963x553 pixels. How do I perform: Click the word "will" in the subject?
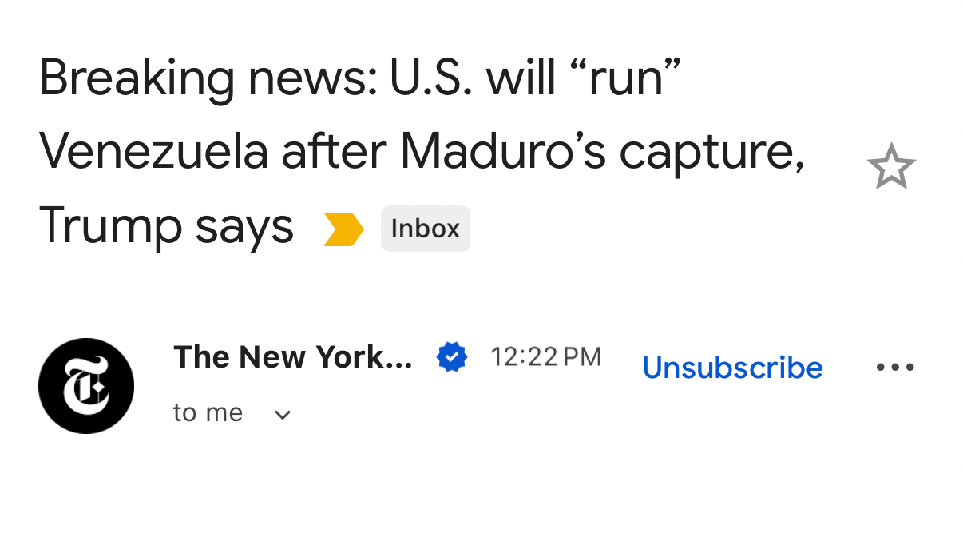click(x=521, y=80)
